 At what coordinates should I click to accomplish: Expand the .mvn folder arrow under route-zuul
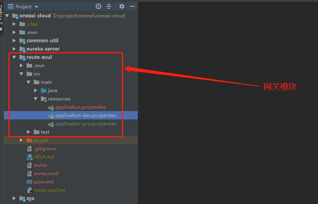21,66
